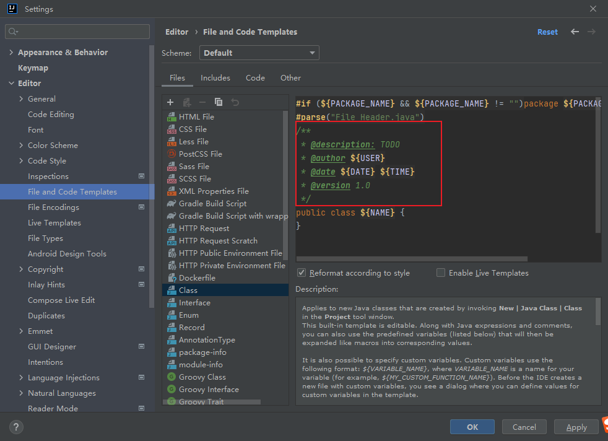Click the project-level icon beside GUI Designer
Image resolution: width=608 pixels, height=441 pixels.
pyautogui.click(x=142, y=346)
